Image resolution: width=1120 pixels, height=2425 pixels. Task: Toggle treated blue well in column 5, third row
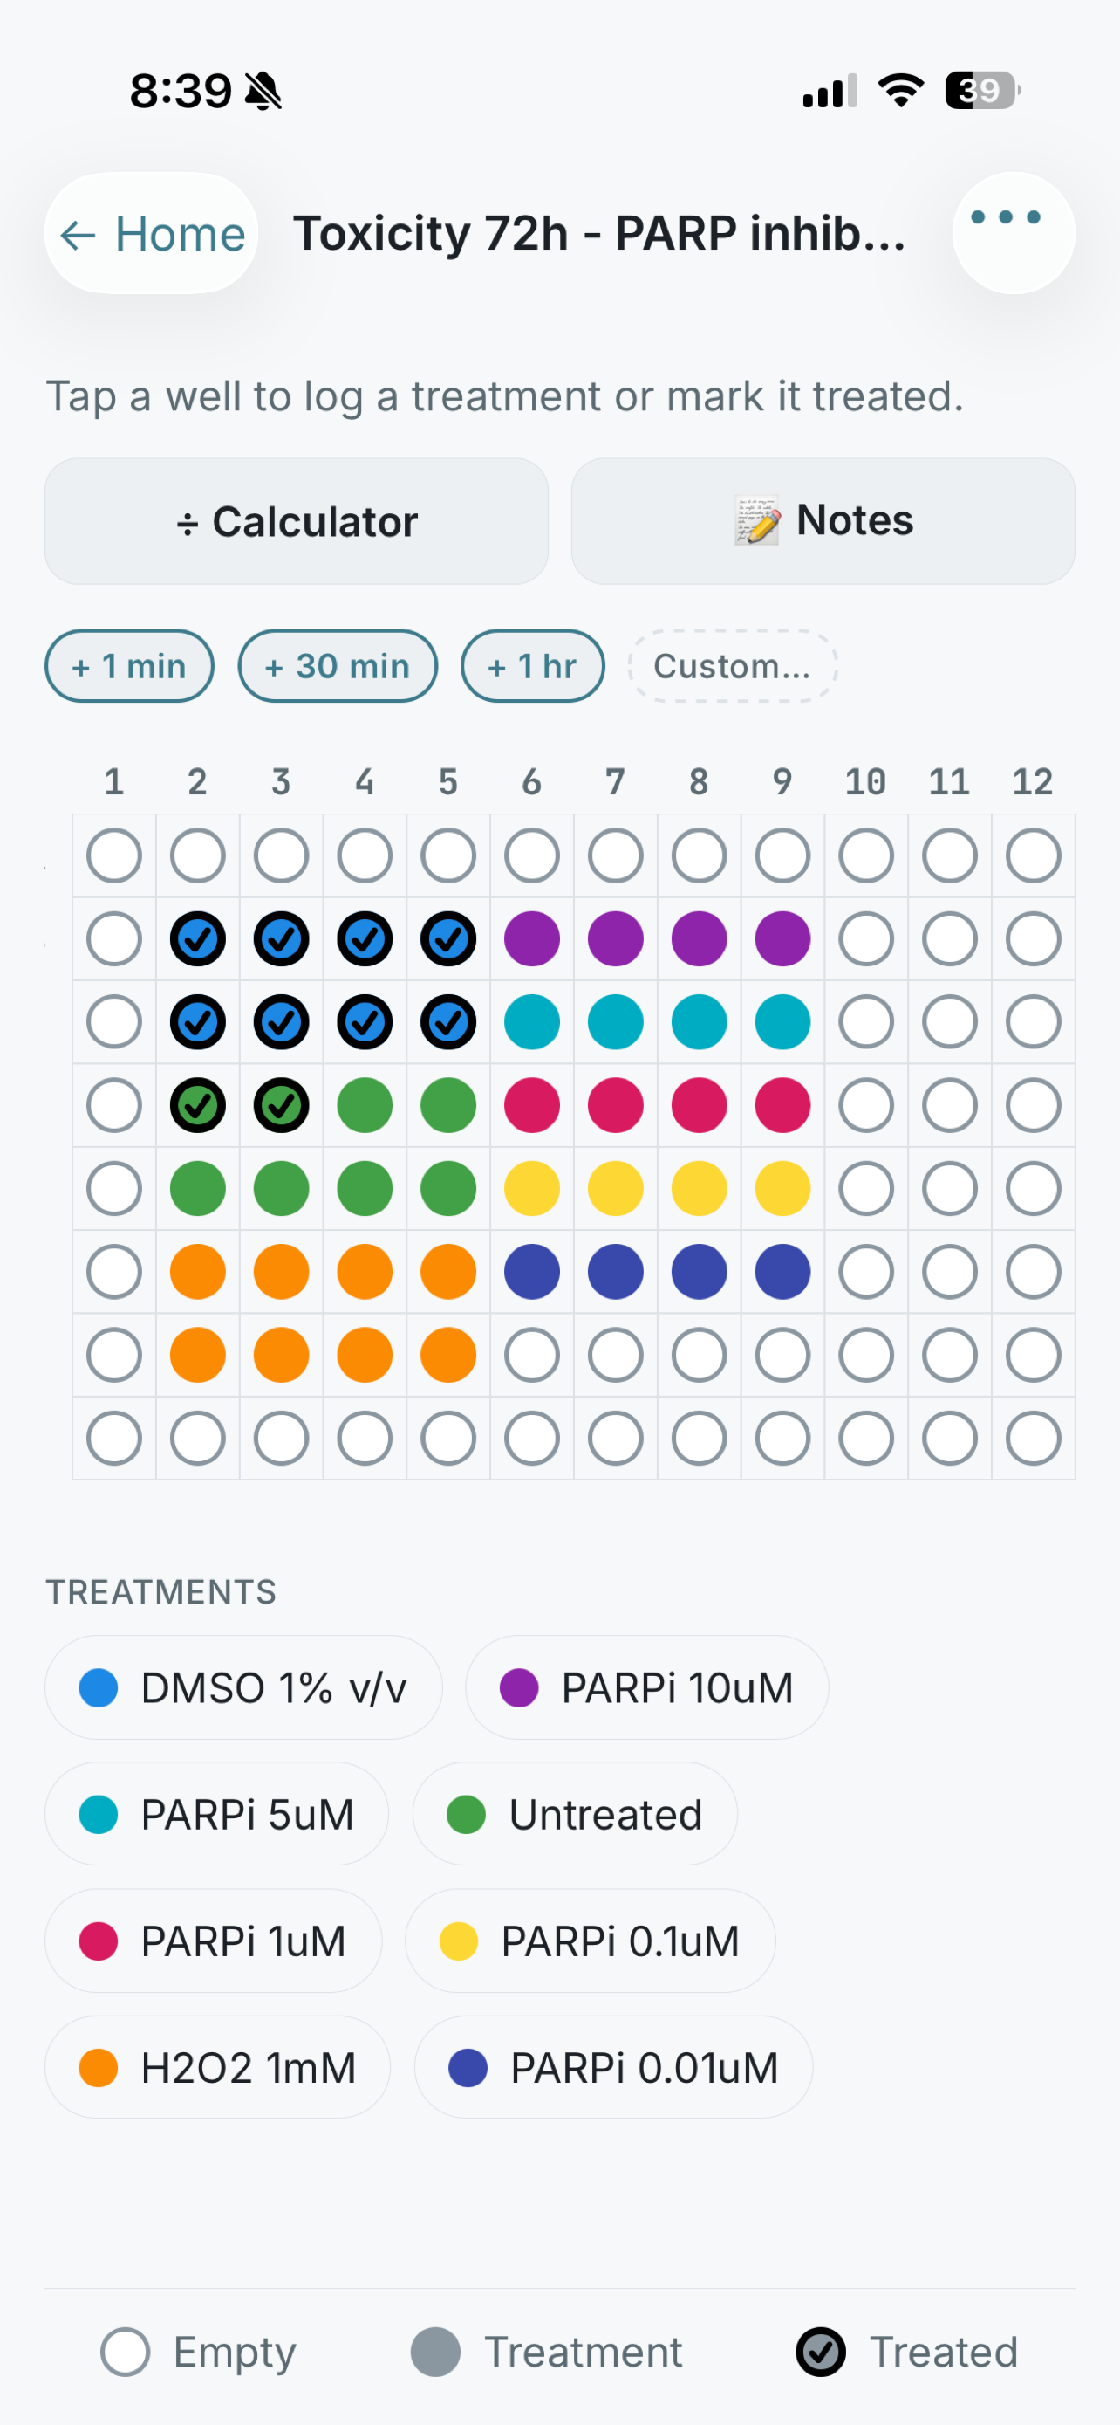point(448,1022)
